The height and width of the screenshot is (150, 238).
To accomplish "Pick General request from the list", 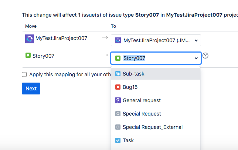I will pyautogui.click(x=142, y=100).
